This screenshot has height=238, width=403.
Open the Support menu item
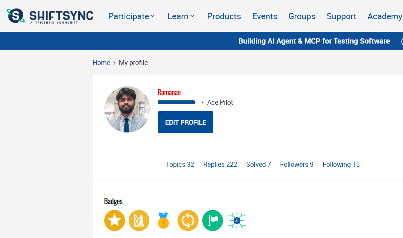(341, 16)
